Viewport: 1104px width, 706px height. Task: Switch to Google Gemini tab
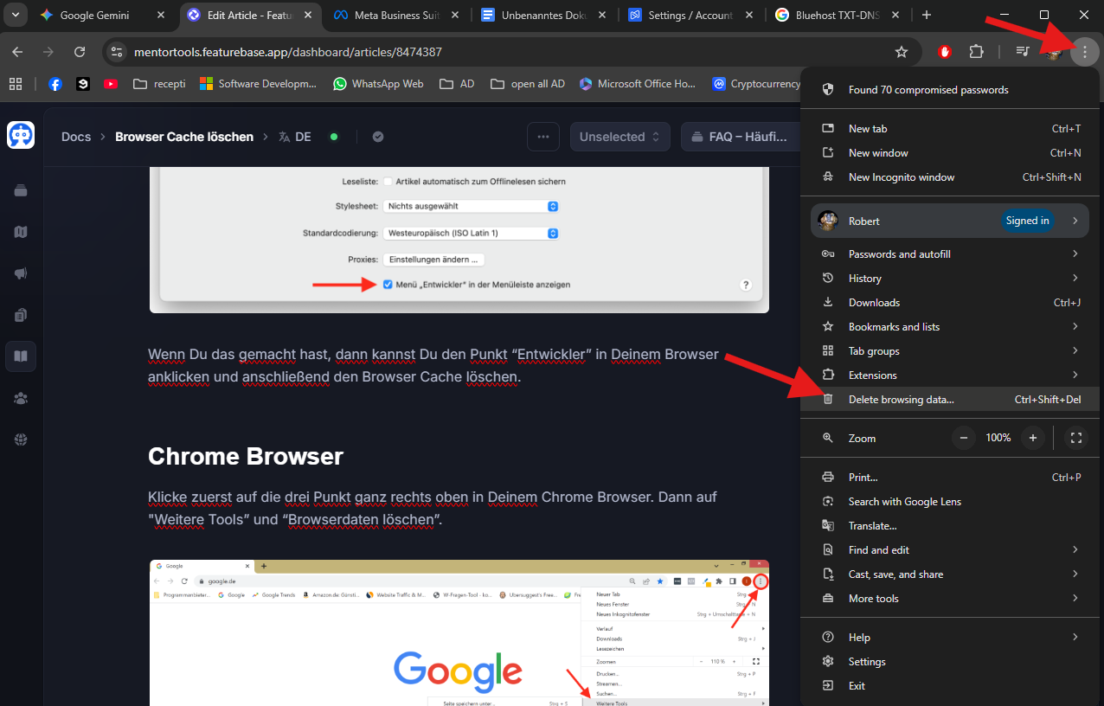click(104, 15)
